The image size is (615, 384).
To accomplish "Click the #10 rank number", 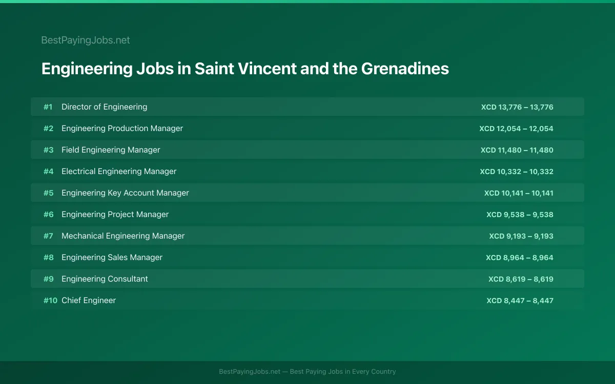I will click(x=50, y=301).
